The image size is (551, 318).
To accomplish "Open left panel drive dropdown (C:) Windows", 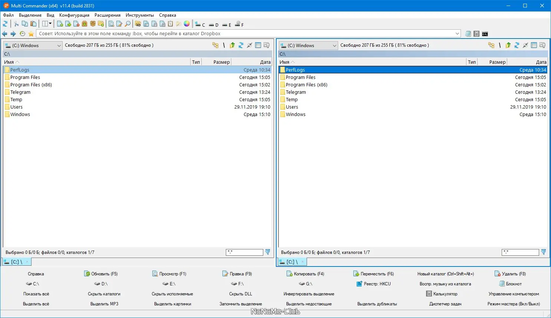I will coord(33,46).
